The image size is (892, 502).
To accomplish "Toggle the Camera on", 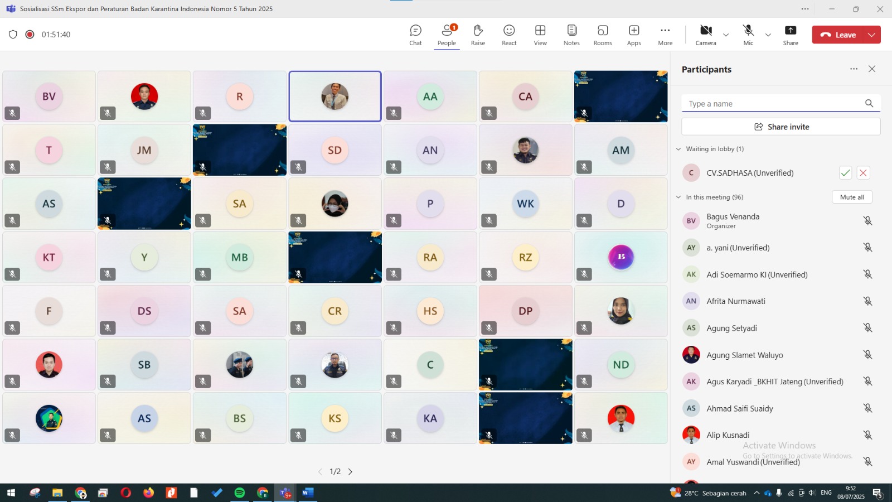I will pos(706,35).
